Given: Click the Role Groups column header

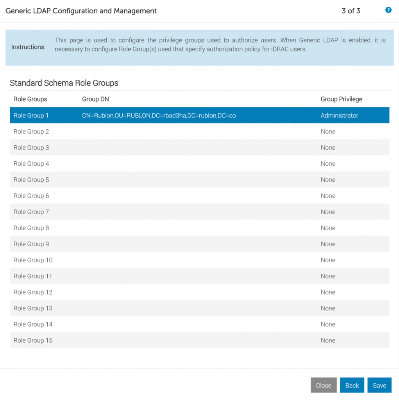Looking at the screenshot, I should click(30, 99).
